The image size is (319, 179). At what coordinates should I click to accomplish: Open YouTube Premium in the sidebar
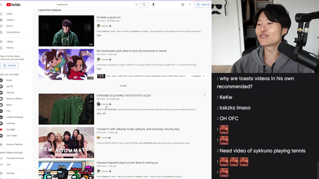point(15,158)
